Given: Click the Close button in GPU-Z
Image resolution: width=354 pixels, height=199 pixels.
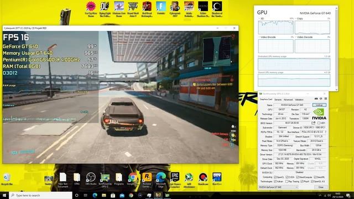Looking at the screenshot, I should coord(321,187).
